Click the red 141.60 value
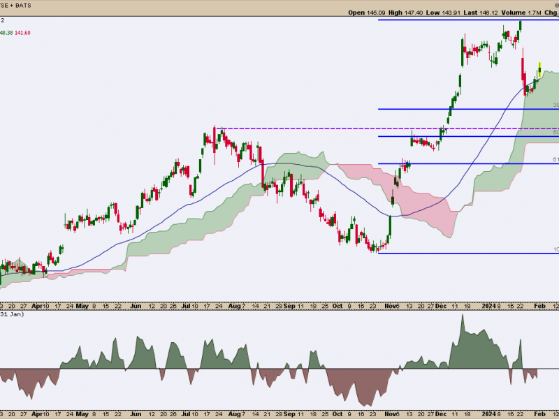Viewport: 559px width, 419px height. coord(22,33)
